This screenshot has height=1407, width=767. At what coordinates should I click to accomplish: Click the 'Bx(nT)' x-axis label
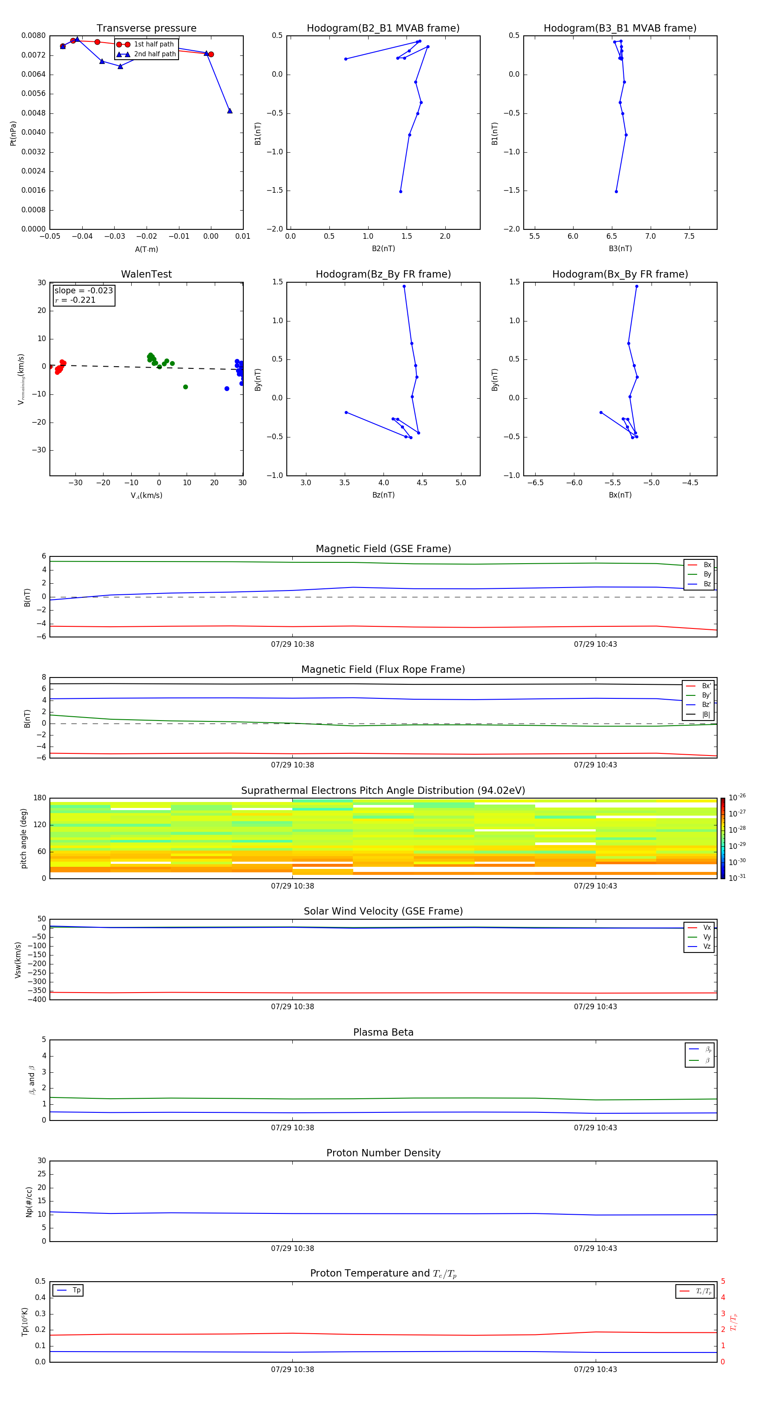coord(620,495)
